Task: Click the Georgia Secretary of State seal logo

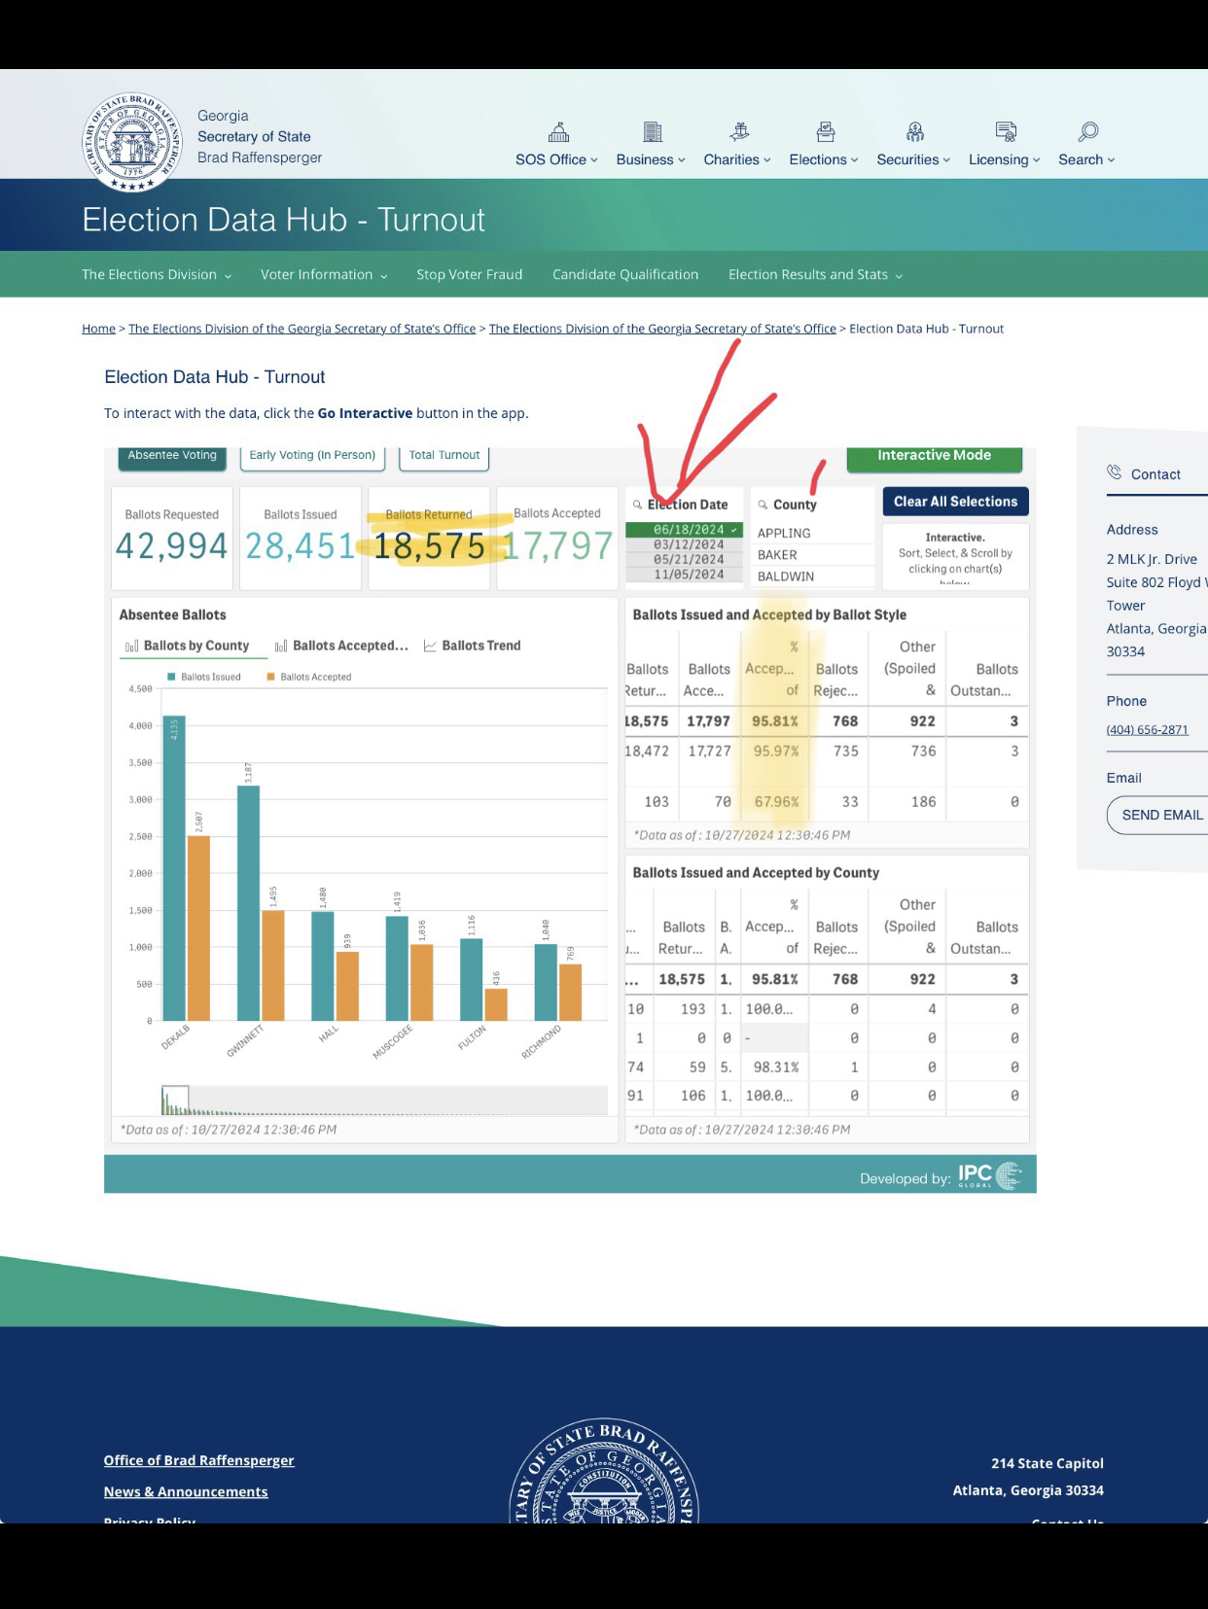Action: (132, 142)
